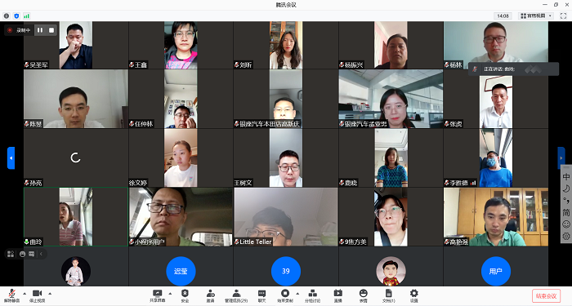The image size is (572, 306).
Task: Open the meeting settings gear
Action: 414,295
